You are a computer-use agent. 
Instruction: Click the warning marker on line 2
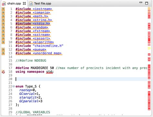(3, 13)
